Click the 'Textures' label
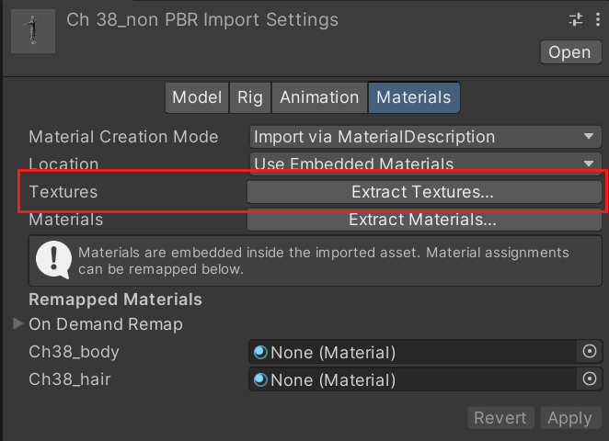Image resolution: width=609 pixels, height=441 pixels. tap(63, 192)
